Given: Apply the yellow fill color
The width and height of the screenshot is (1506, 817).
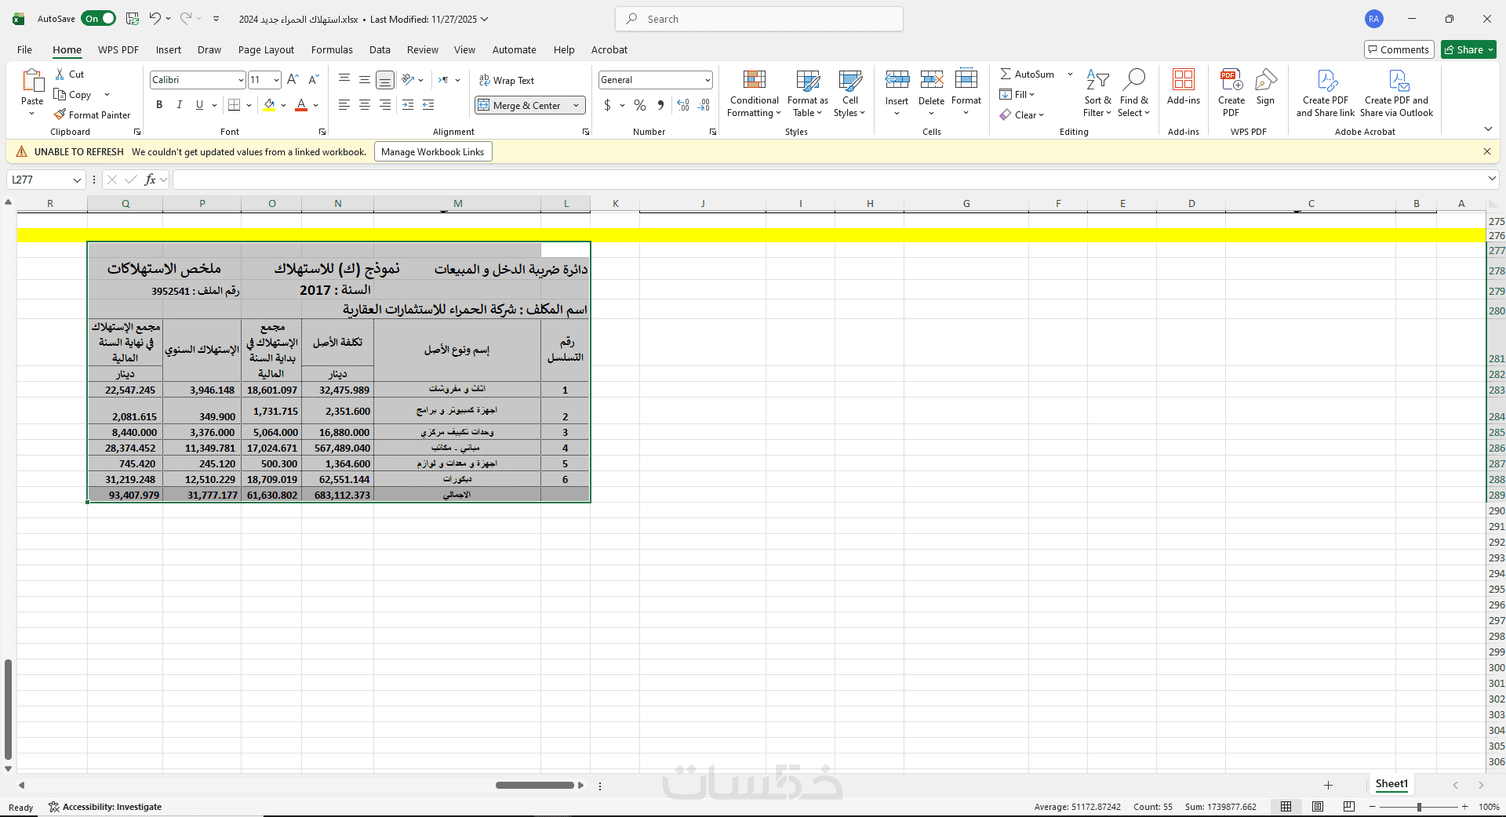Looking at the screenshot, I should (x=269, y=105).
